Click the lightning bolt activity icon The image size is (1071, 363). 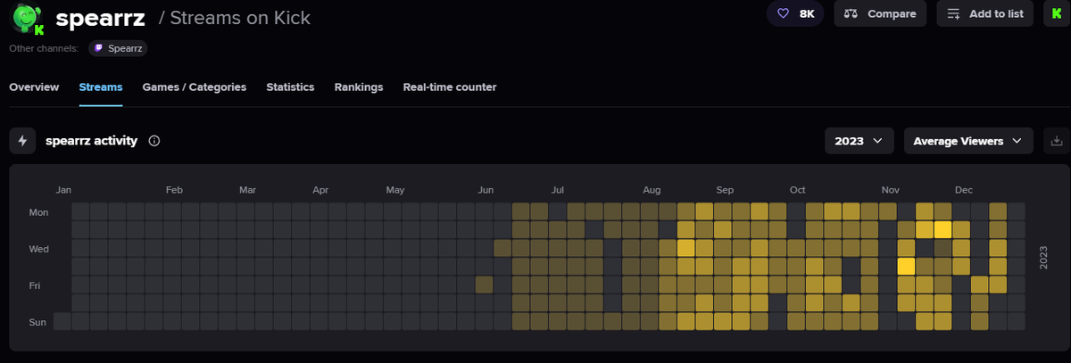[x=22, y=141]
